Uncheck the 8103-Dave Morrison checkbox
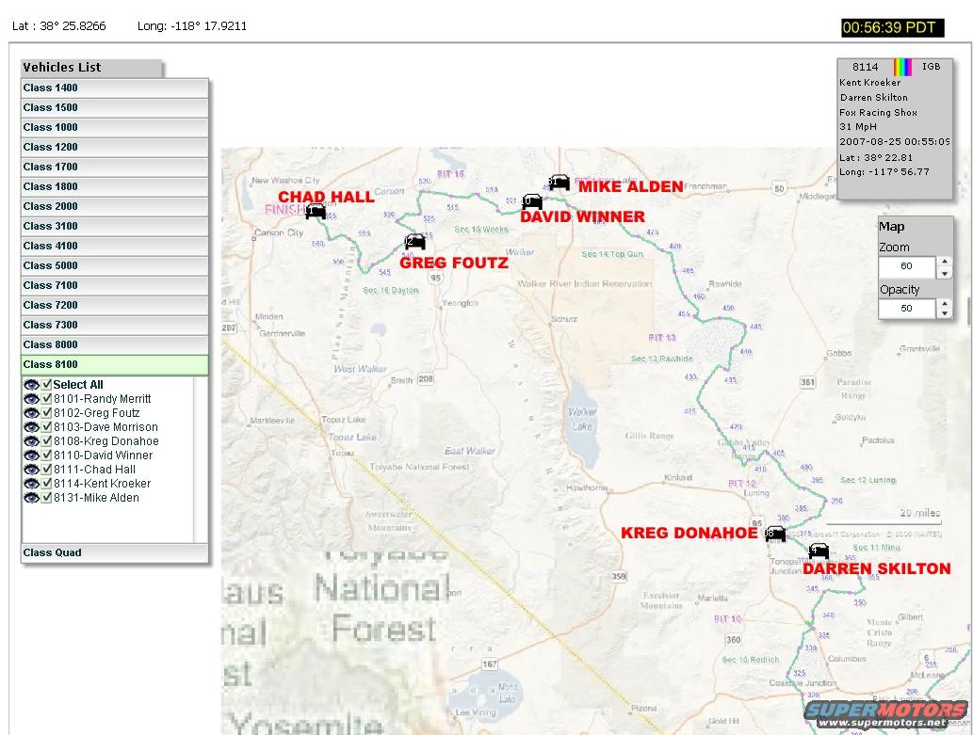The width and height of the screenshot is (973, 735). click(46, 427)
